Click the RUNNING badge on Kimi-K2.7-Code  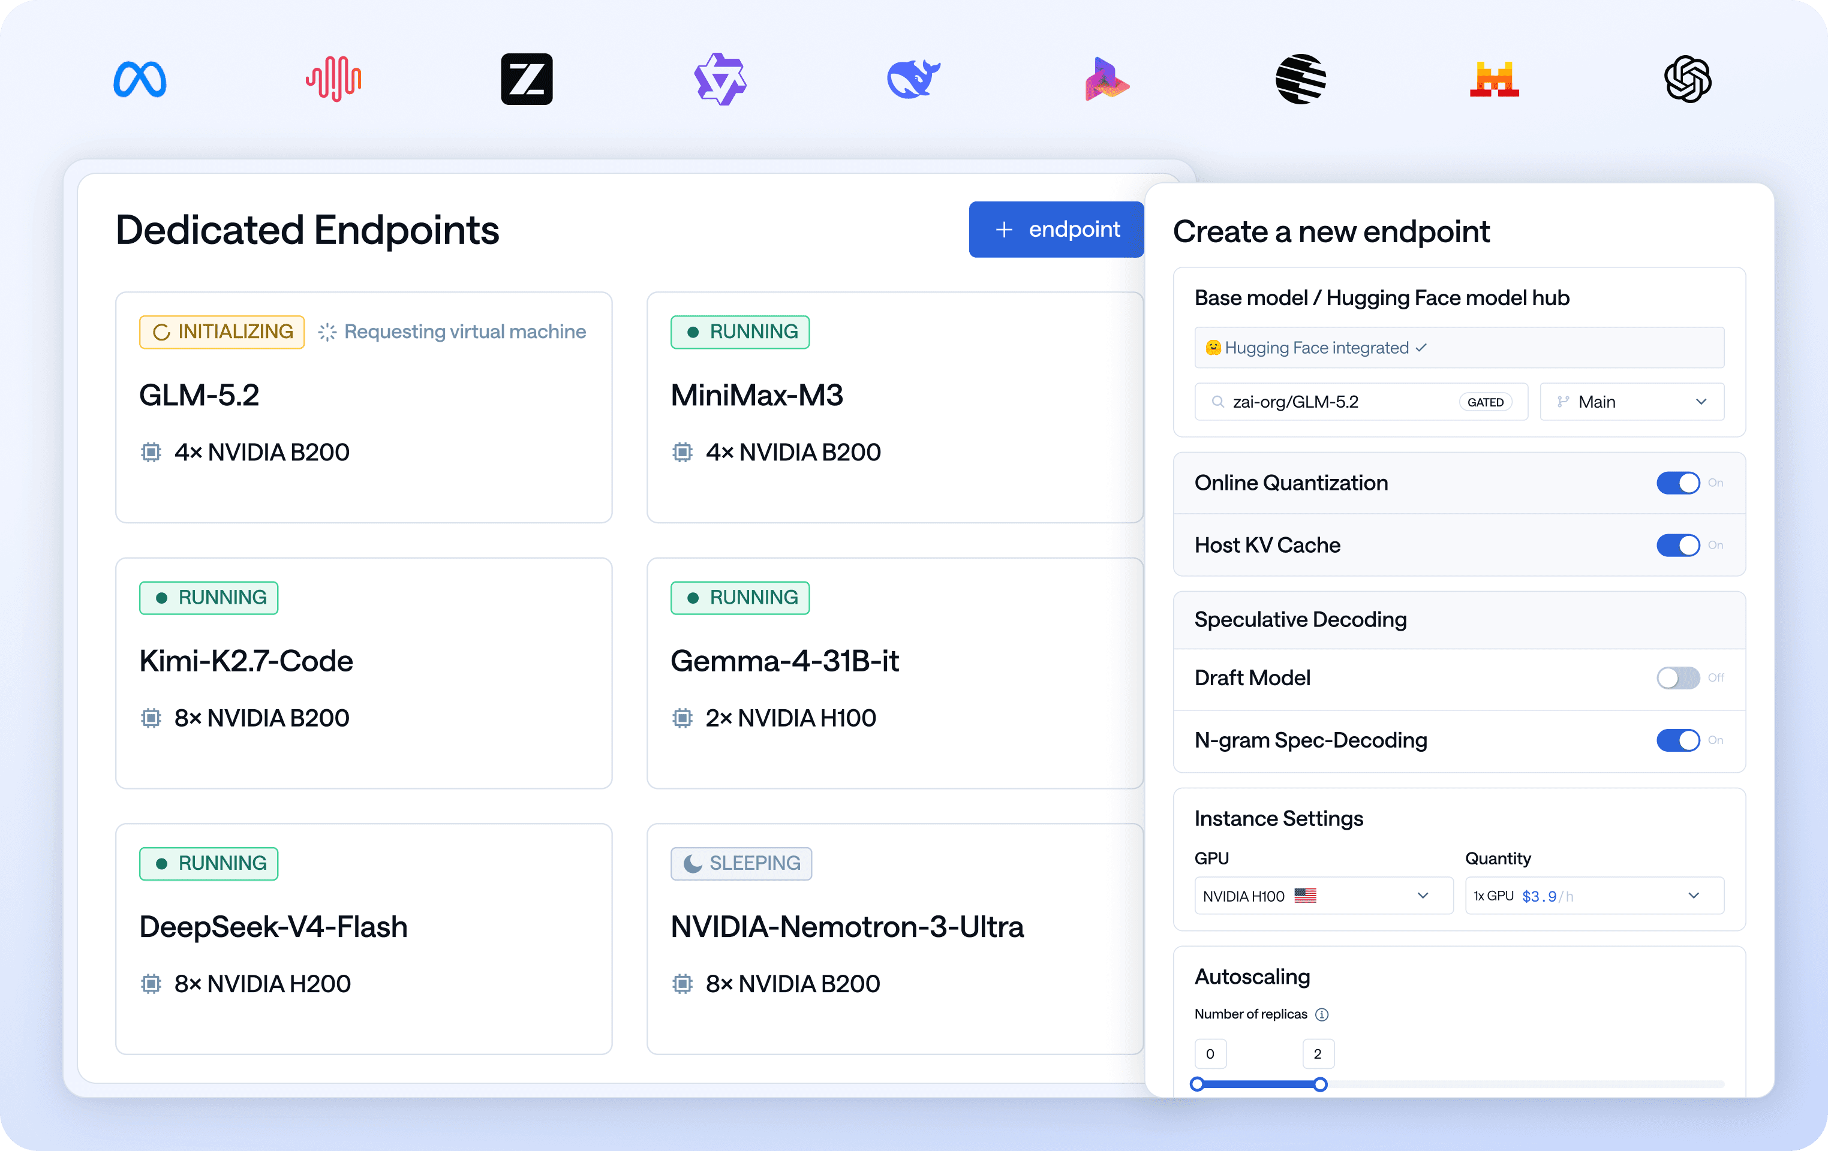tap(209, 598)
